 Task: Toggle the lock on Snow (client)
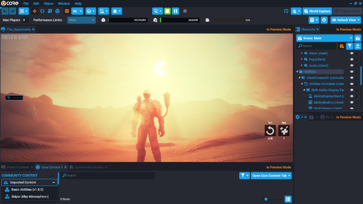pos(356,53)
